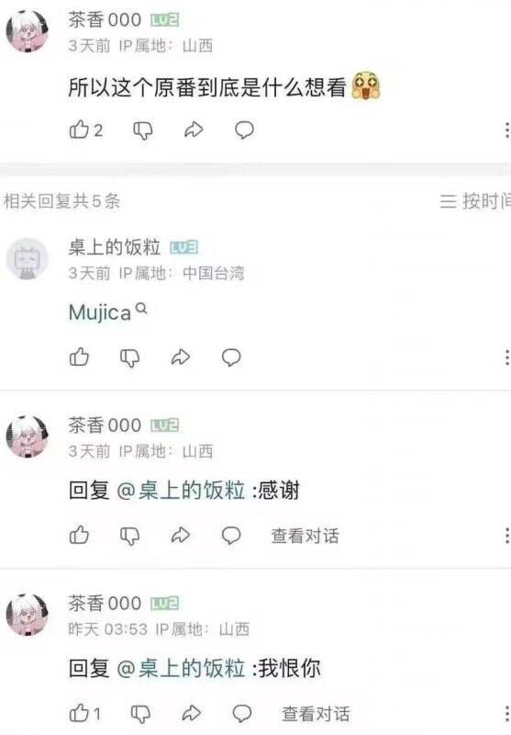Open @桌上的饭粒 mention in 我恨你 reply

[x=181, y=668]
